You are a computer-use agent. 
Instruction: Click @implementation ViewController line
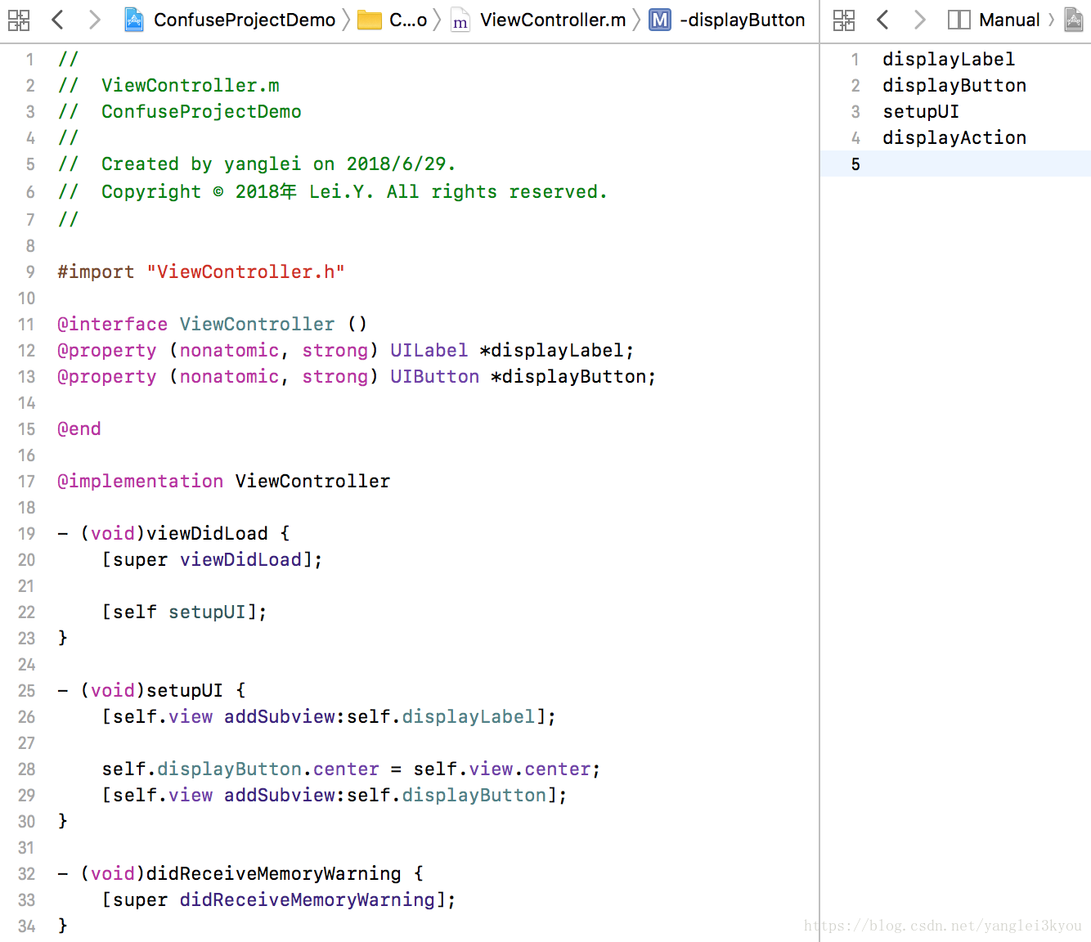[x=223, y=481]
